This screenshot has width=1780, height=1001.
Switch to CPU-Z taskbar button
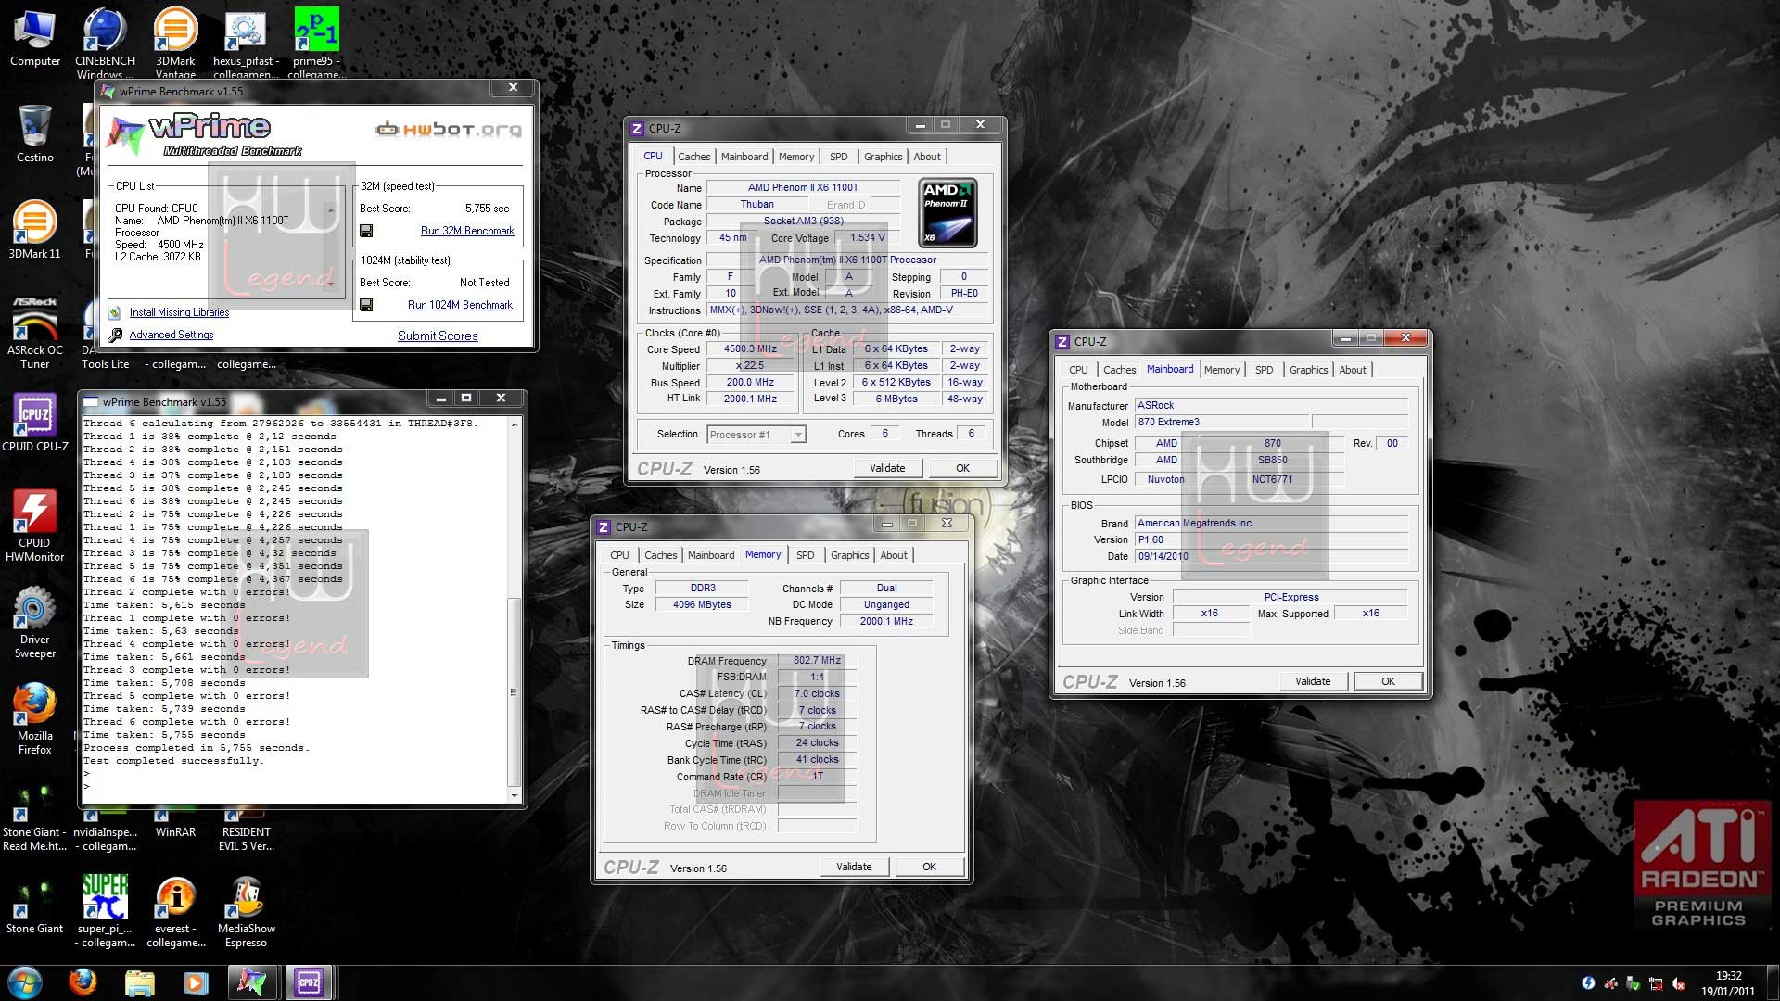click(x=309, y=982)
